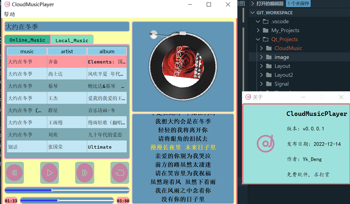Click the vinyl record album cover

point(183,67)
